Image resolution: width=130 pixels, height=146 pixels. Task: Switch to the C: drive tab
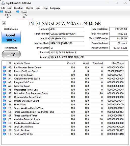click(8, 14)
